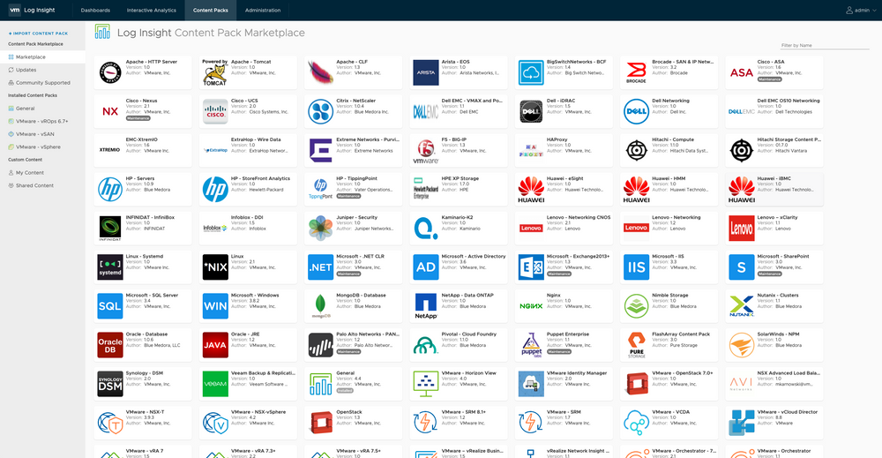The height and width of the screenshot is (458, 882).
Task: Click the Microsoft - Active Directory AD icon
Action: coord(426,267)
